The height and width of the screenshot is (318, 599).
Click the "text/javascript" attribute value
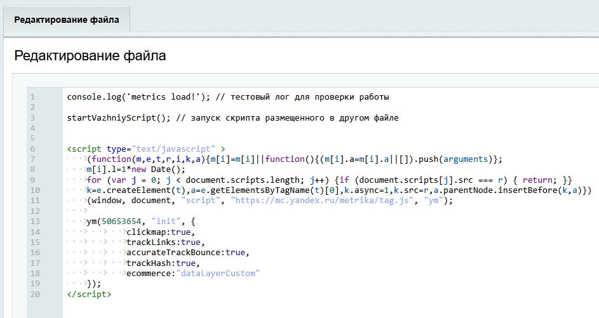coord(173,149)
